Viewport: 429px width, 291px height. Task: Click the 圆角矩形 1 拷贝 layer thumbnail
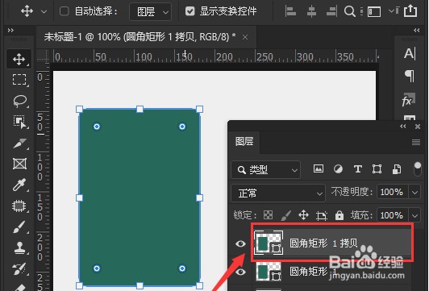[x=269, y=243]
